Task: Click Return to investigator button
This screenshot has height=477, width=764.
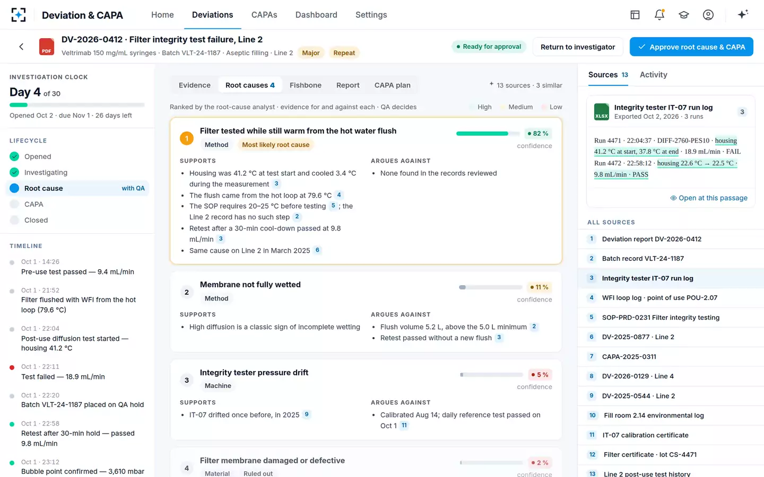Action: tap(578, 47)
